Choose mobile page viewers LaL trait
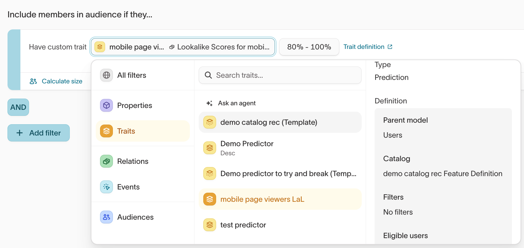524x248 pixels. [280, 199]
